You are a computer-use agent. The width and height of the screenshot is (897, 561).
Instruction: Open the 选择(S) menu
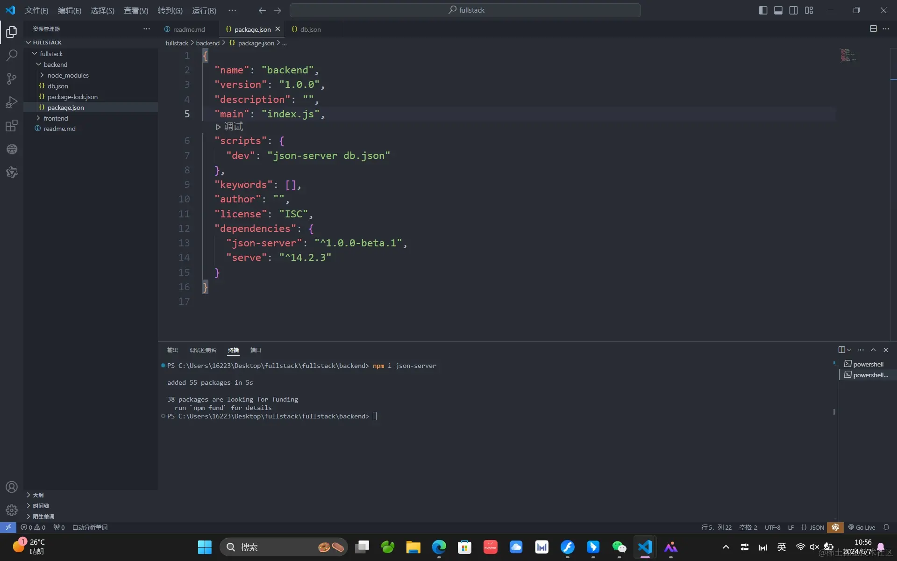[x=102, y=10]
